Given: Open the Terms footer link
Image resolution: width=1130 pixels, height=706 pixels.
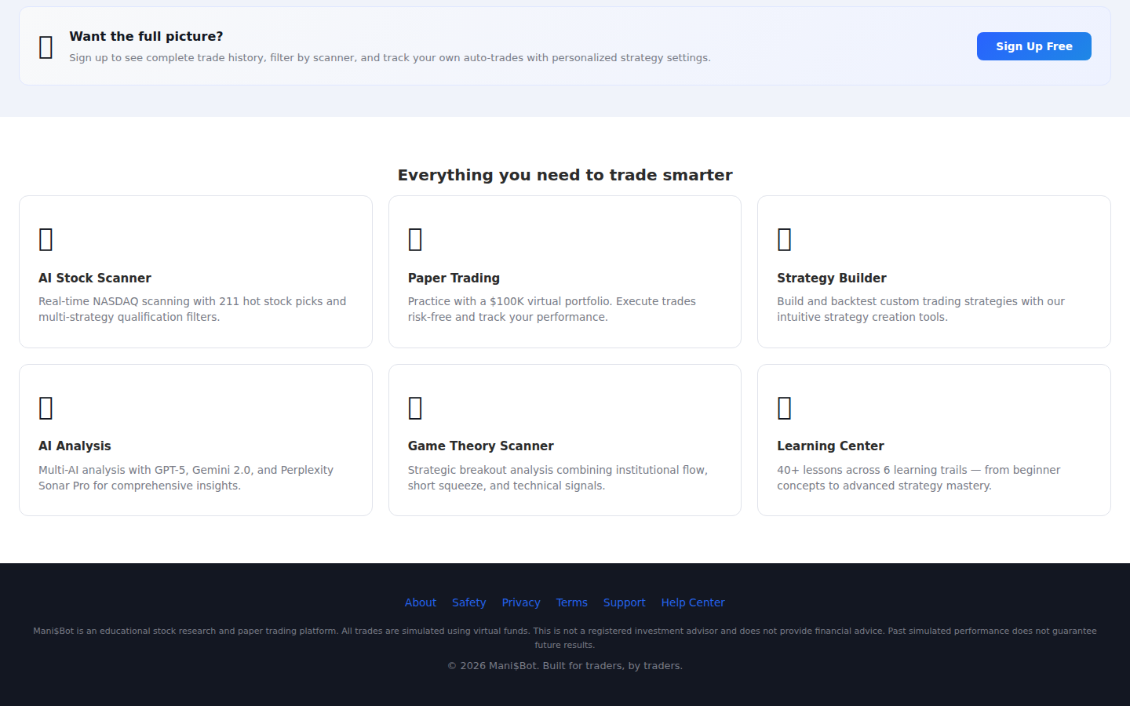Looking at the screenshot, I should [x=571, y=602].
